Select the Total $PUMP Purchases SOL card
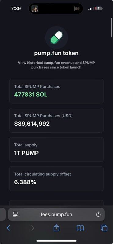Viewport: 113px width, 244px height. [56, 91]
